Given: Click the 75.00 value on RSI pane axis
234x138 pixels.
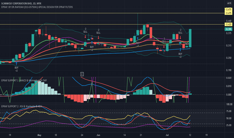Looking at the screenshot, I should click(229, 111).
